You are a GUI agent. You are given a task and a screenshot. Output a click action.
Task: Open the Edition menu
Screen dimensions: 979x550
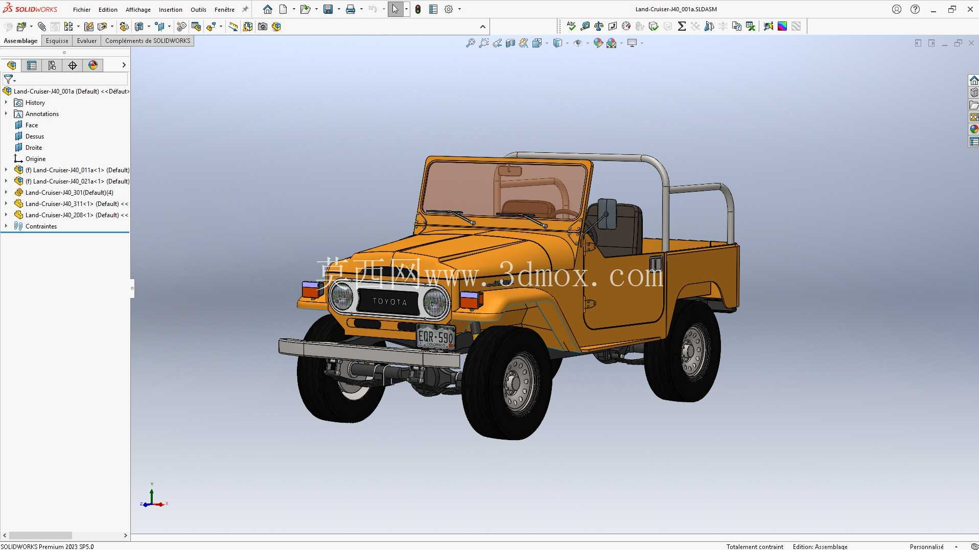108,9
